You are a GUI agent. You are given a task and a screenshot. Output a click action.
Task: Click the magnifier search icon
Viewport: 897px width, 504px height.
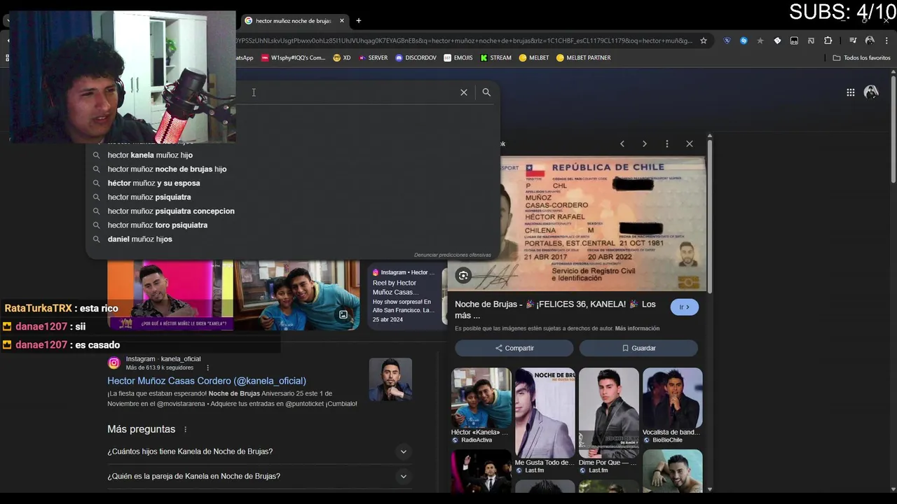[486, 92]
